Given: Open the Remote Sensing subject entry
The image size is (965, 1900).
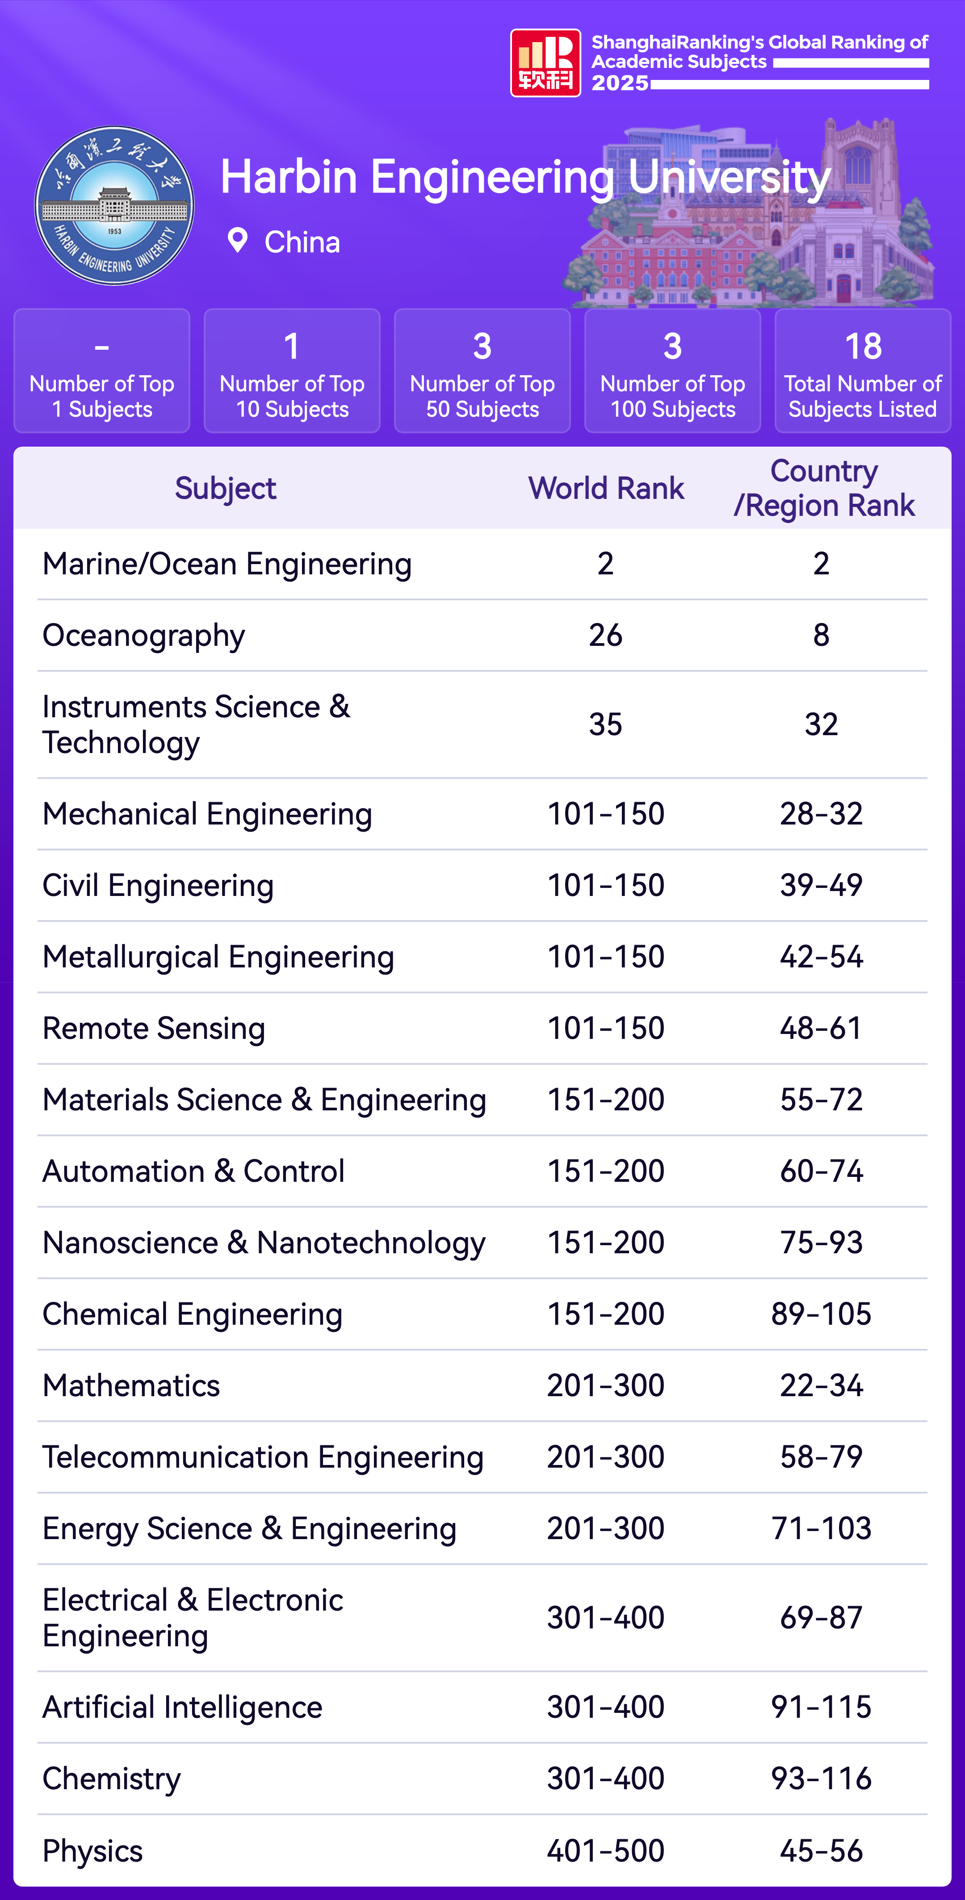Looking at the screenshot, I should (x=153, y=1028).
